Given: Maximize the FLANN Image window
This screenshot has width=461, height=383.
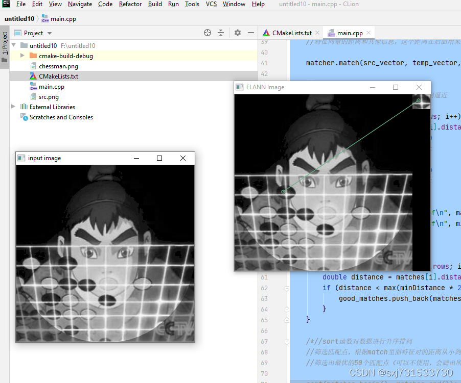Looking at the screenshot, I should point(396,87).
